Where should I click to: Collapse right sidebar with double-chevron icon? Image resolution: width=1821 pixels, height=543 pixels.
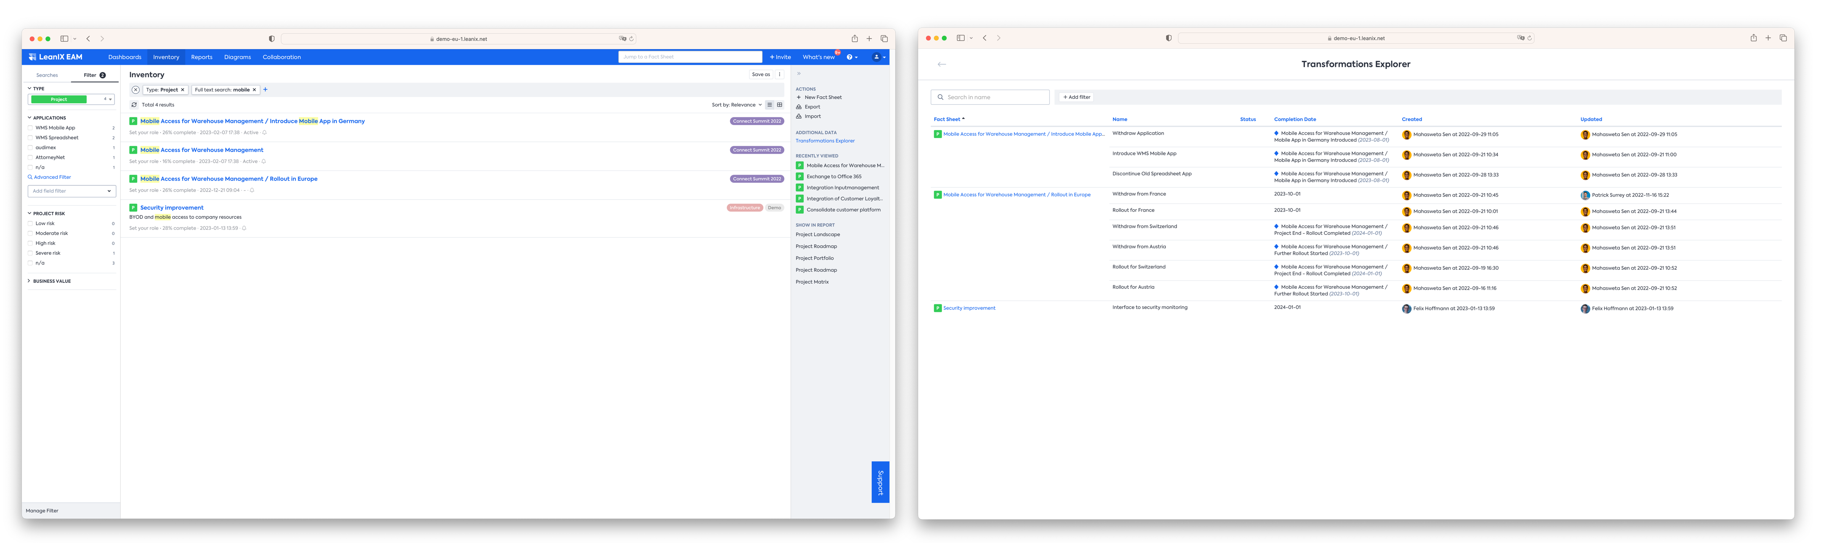tap(799, 74)
